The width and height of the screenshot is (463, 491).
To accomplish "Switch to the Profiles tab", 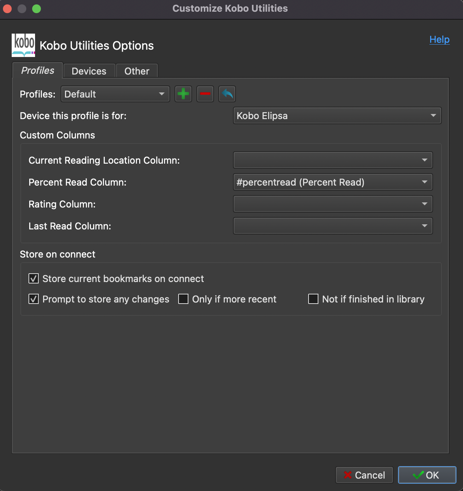I will pos(38,71).
